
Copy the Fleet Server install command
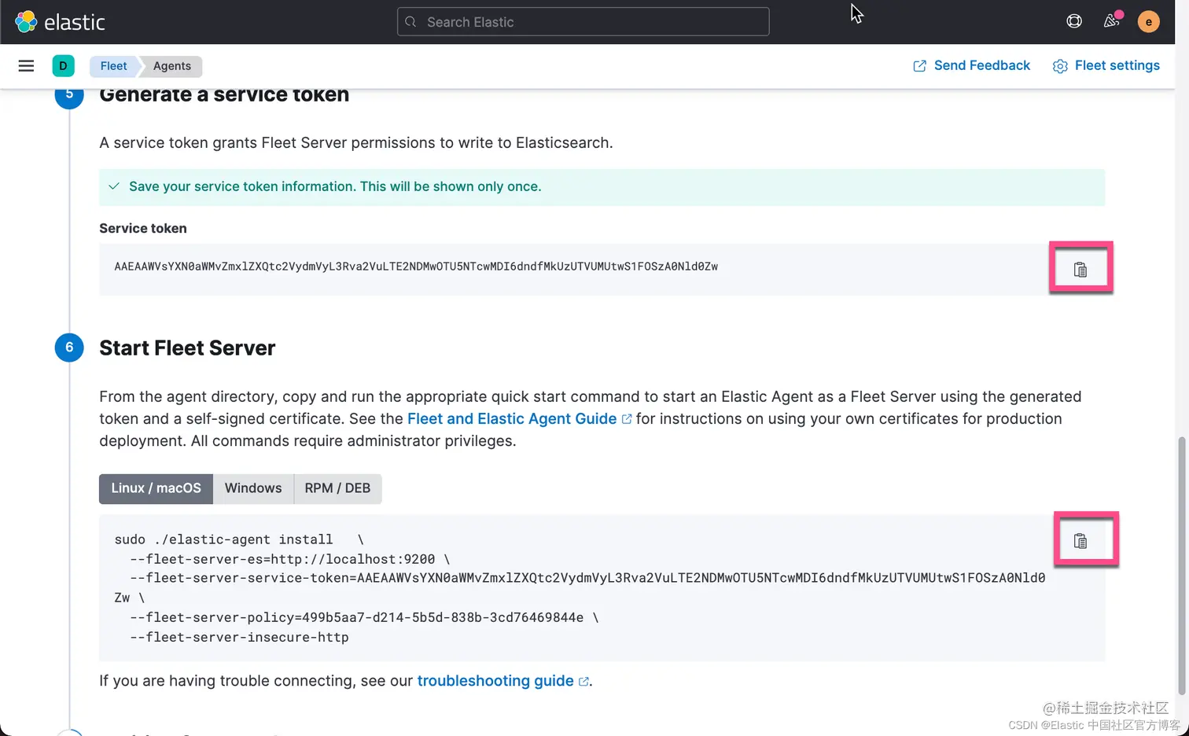pyautogui.click(x=1080, y=541)
